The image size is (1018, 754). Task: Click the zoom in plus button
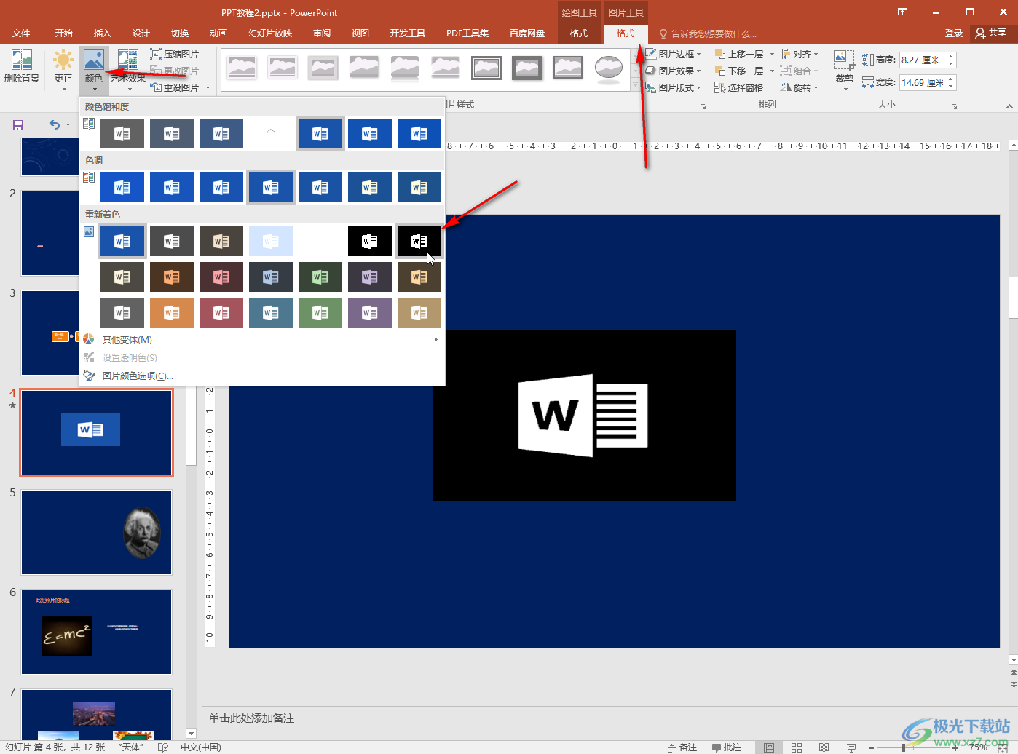tap(955, 747)
